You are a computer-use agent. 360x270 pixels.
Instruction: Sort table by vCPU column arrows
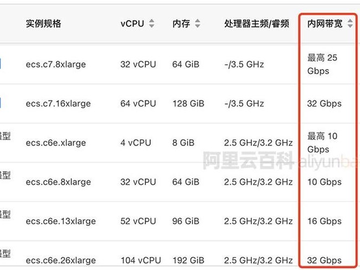151,23
